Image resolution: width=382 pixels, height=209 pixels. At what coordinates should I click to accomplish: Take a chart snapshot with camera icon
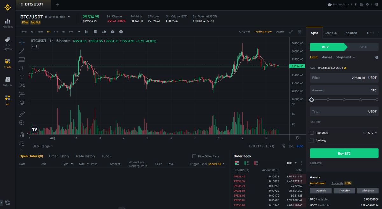(x=112, y=32)
